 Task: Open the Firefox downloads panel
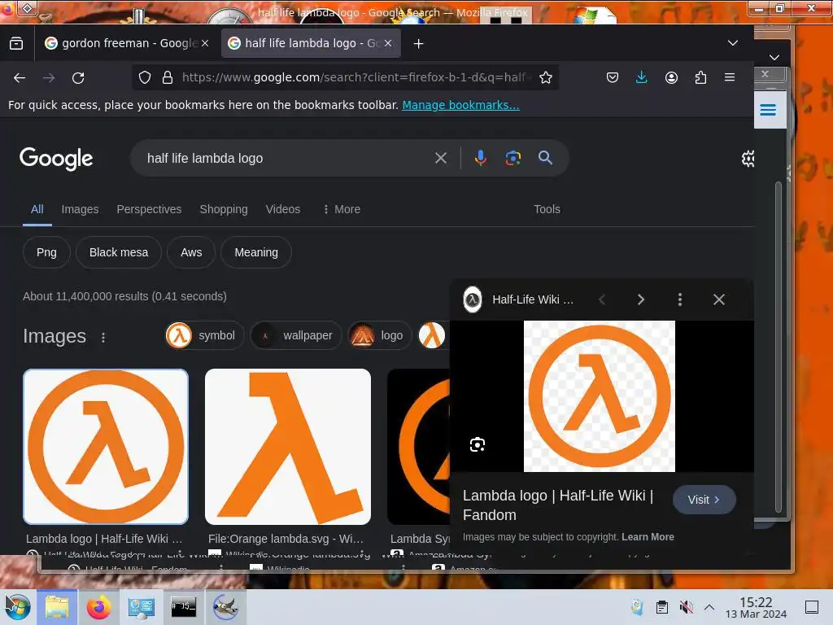point(641,77)
